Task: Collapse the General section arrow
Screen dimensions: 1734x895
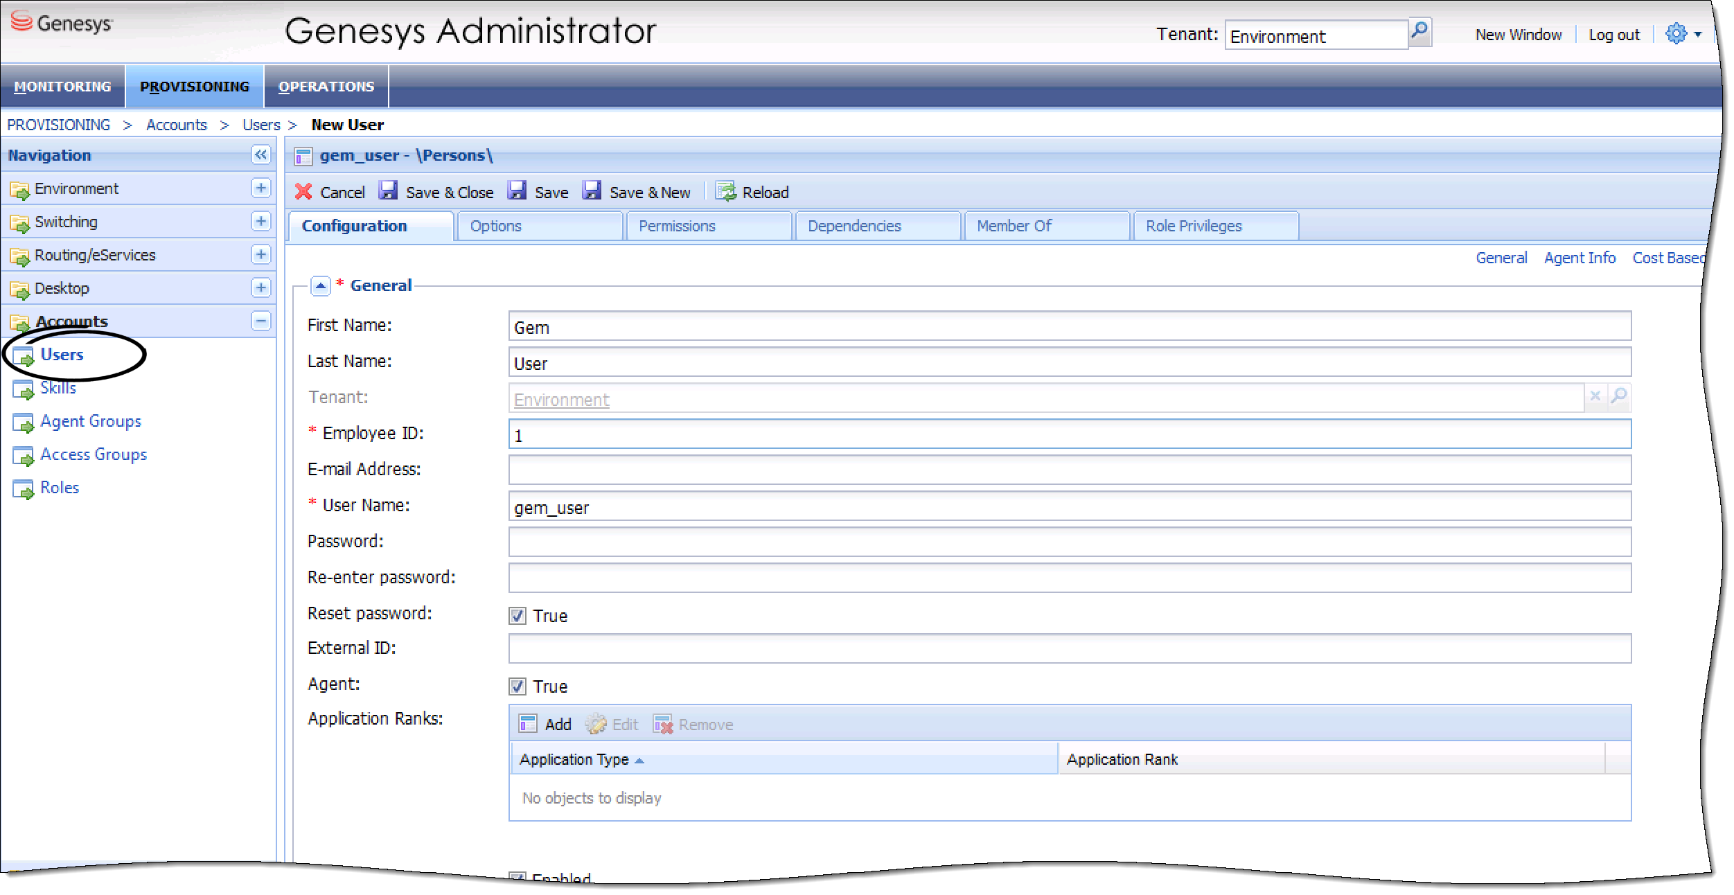Action: [320, 285]
